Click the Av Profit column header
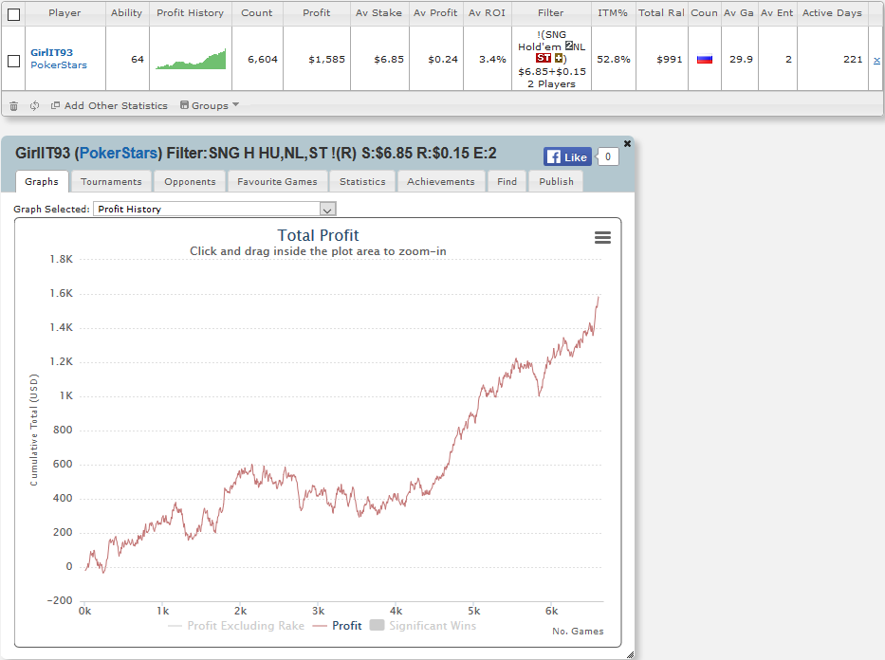Viewport: 885px width, 660px height. (x=435, y=13)
